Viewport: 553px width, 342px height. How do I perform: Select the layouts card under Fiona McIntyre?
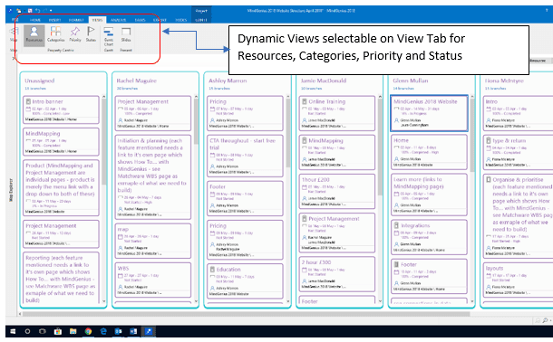point(518,280)
